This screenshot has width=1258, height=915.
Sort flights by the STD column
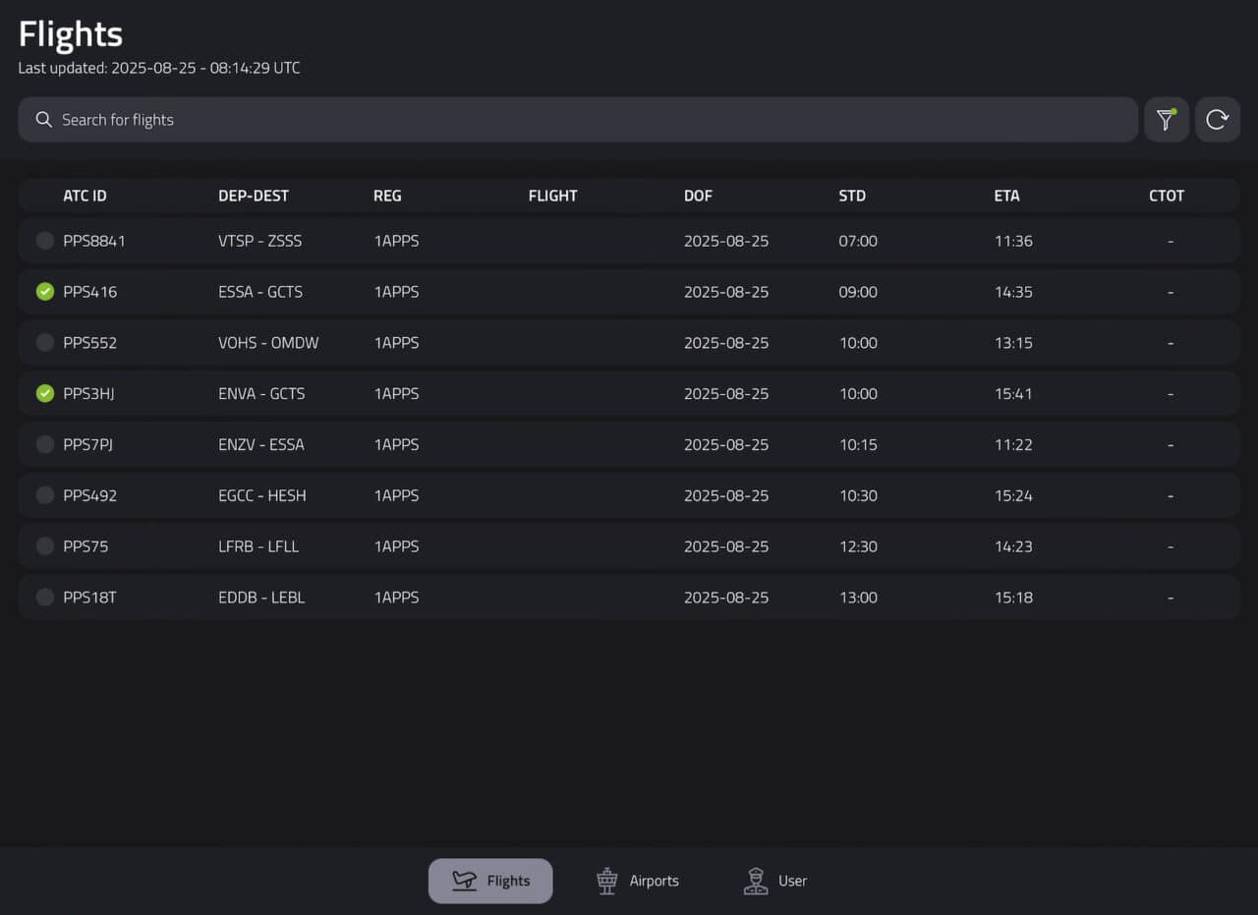pos(851,196)
